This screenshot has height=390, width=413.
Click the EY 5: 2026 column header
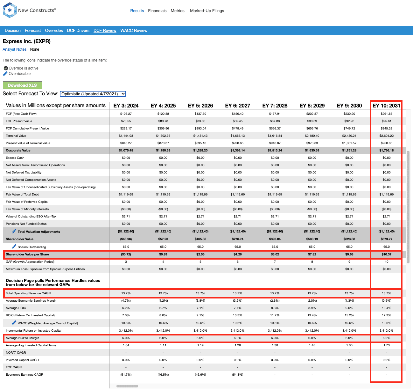[x=200, y=106]
